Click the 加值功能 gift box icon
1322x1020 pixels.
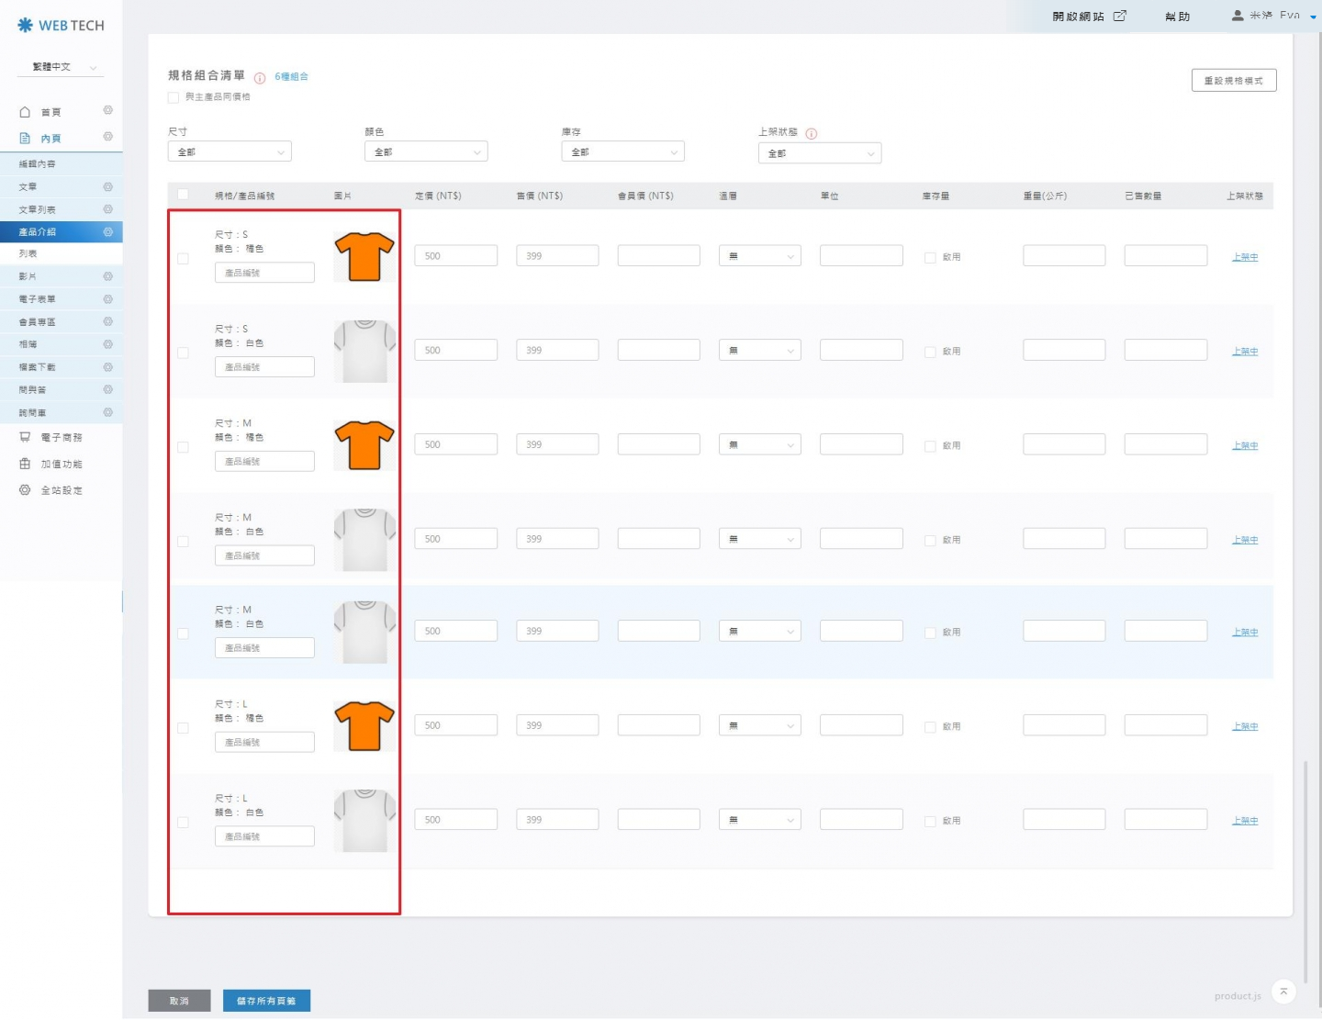25,465
